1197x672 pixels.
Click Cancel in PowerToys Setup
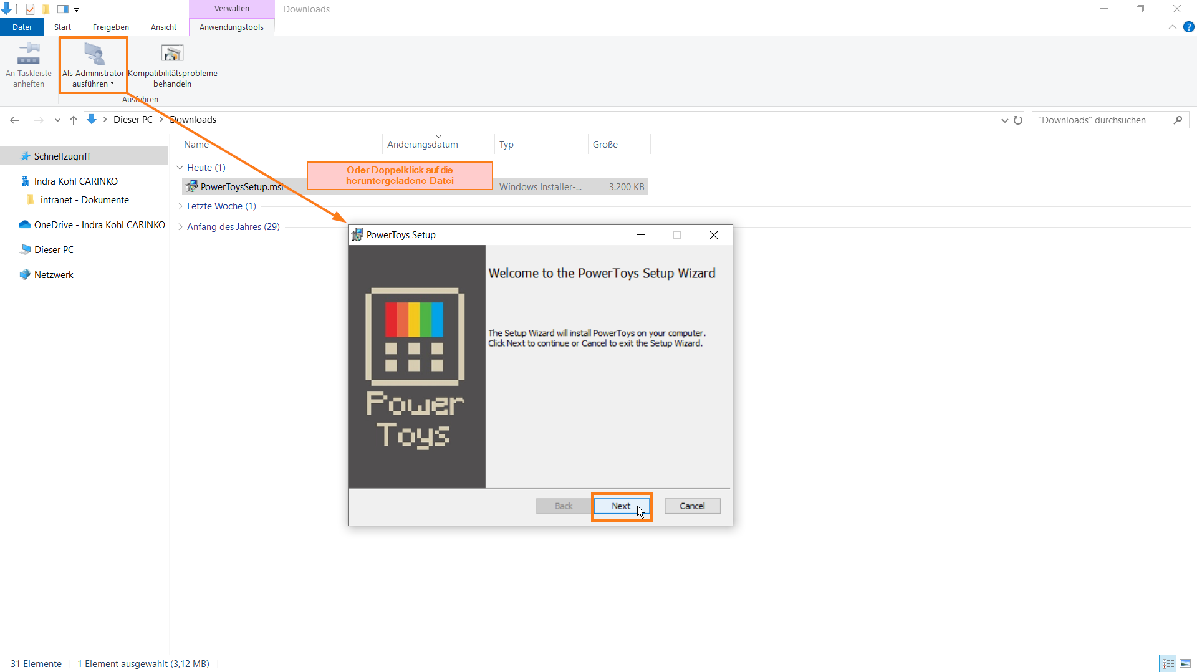[692, 506]
